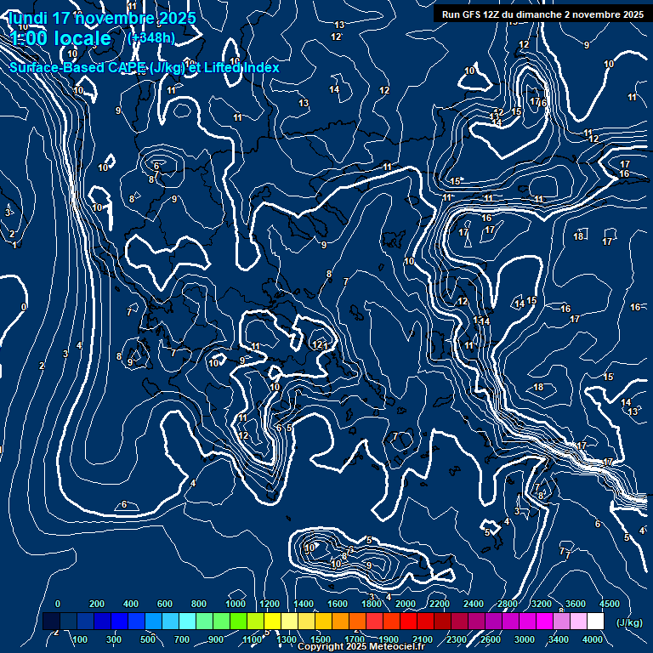
Task: Click the legend value '900'
Action: [216, 639]
